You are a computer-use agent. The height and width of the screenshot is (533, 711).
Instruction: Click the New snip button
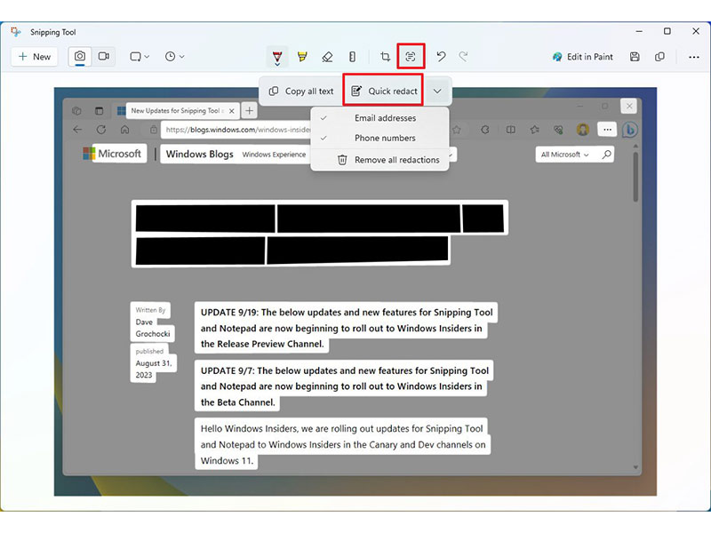35,57
